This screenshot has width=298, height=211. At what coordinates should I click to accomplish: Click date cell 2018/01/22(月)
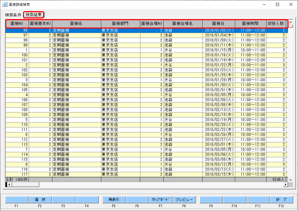click(x=219, y=65)
